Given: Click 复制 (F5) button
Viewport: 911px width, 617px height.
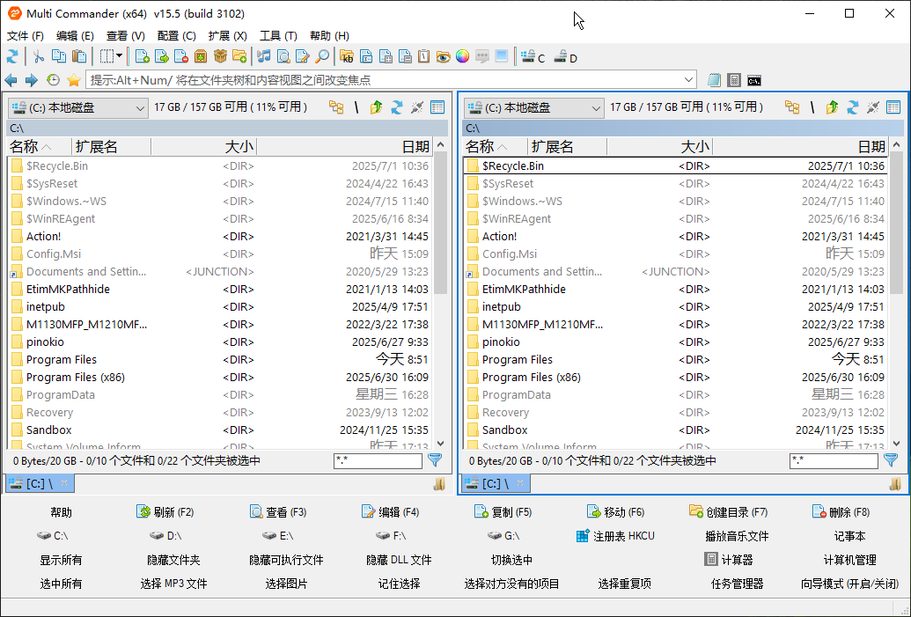Looking at the screenshot, I should [503, 512].
